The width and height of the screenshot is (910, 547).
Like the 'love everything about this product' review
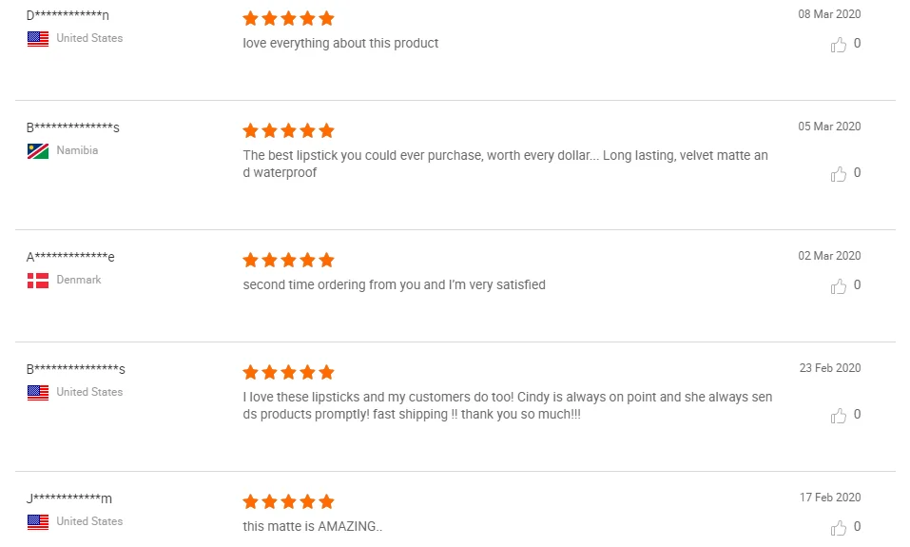[x=839, y=44]
